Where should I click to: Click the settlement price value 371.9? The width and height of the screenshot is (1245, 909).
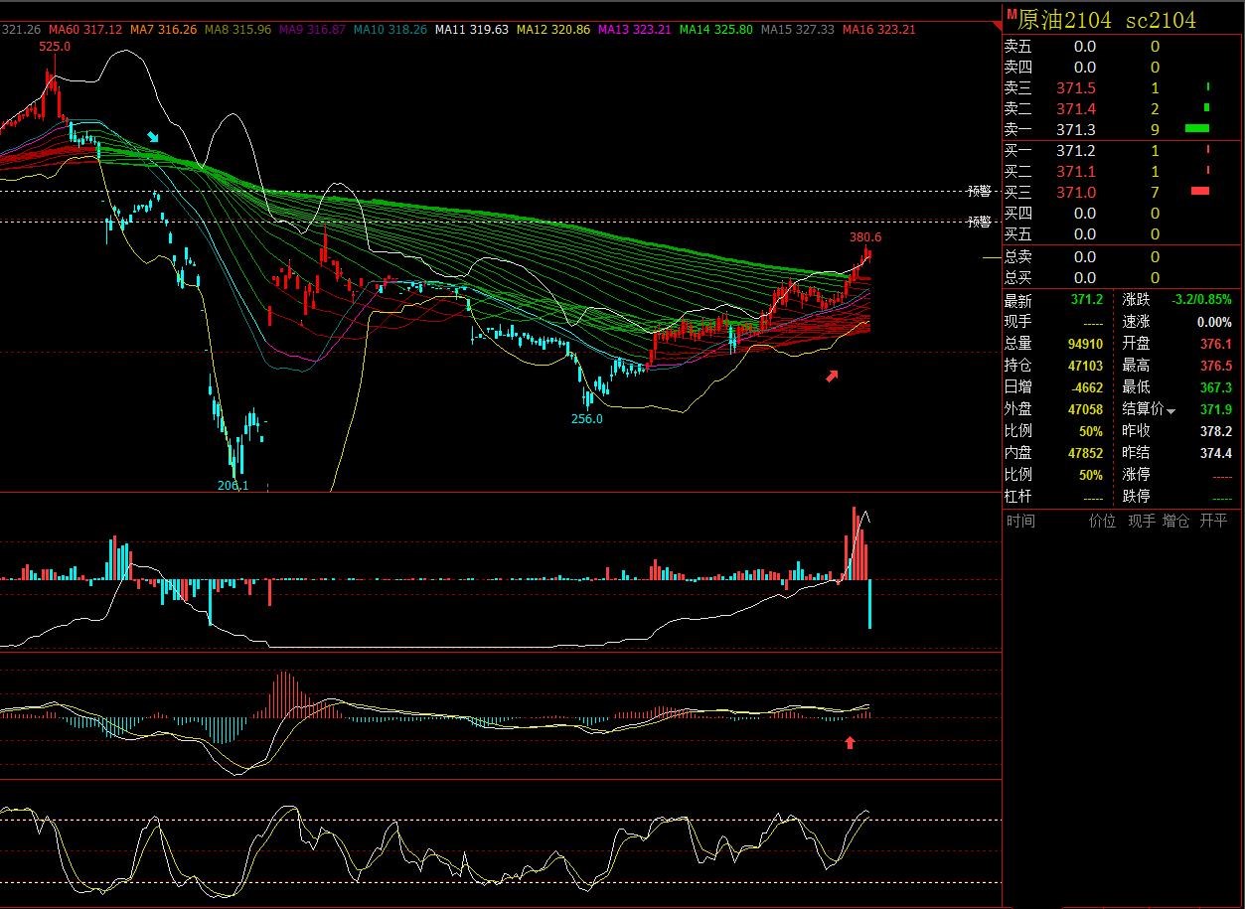point(1216,409)
